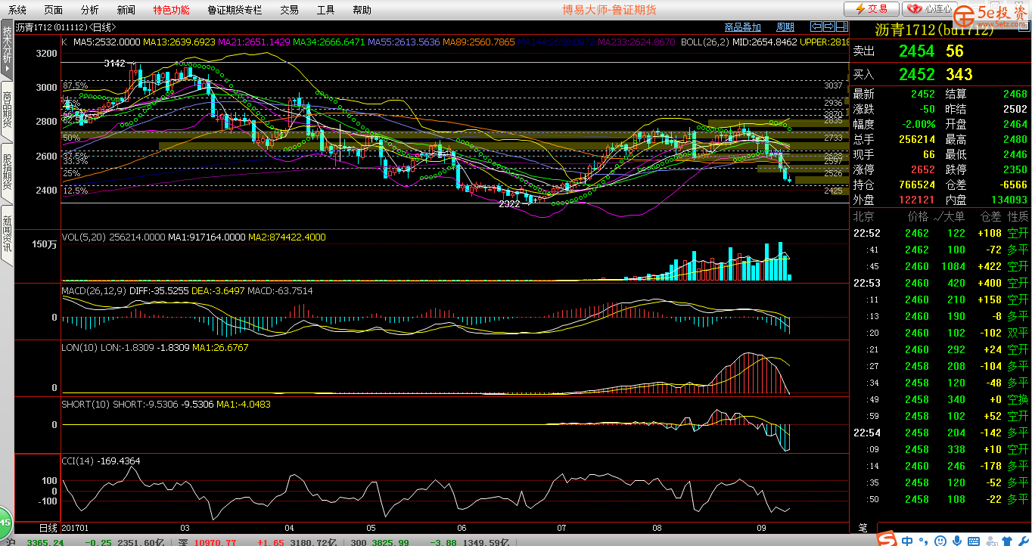Click the green 45 round badge

pos(5,523)
